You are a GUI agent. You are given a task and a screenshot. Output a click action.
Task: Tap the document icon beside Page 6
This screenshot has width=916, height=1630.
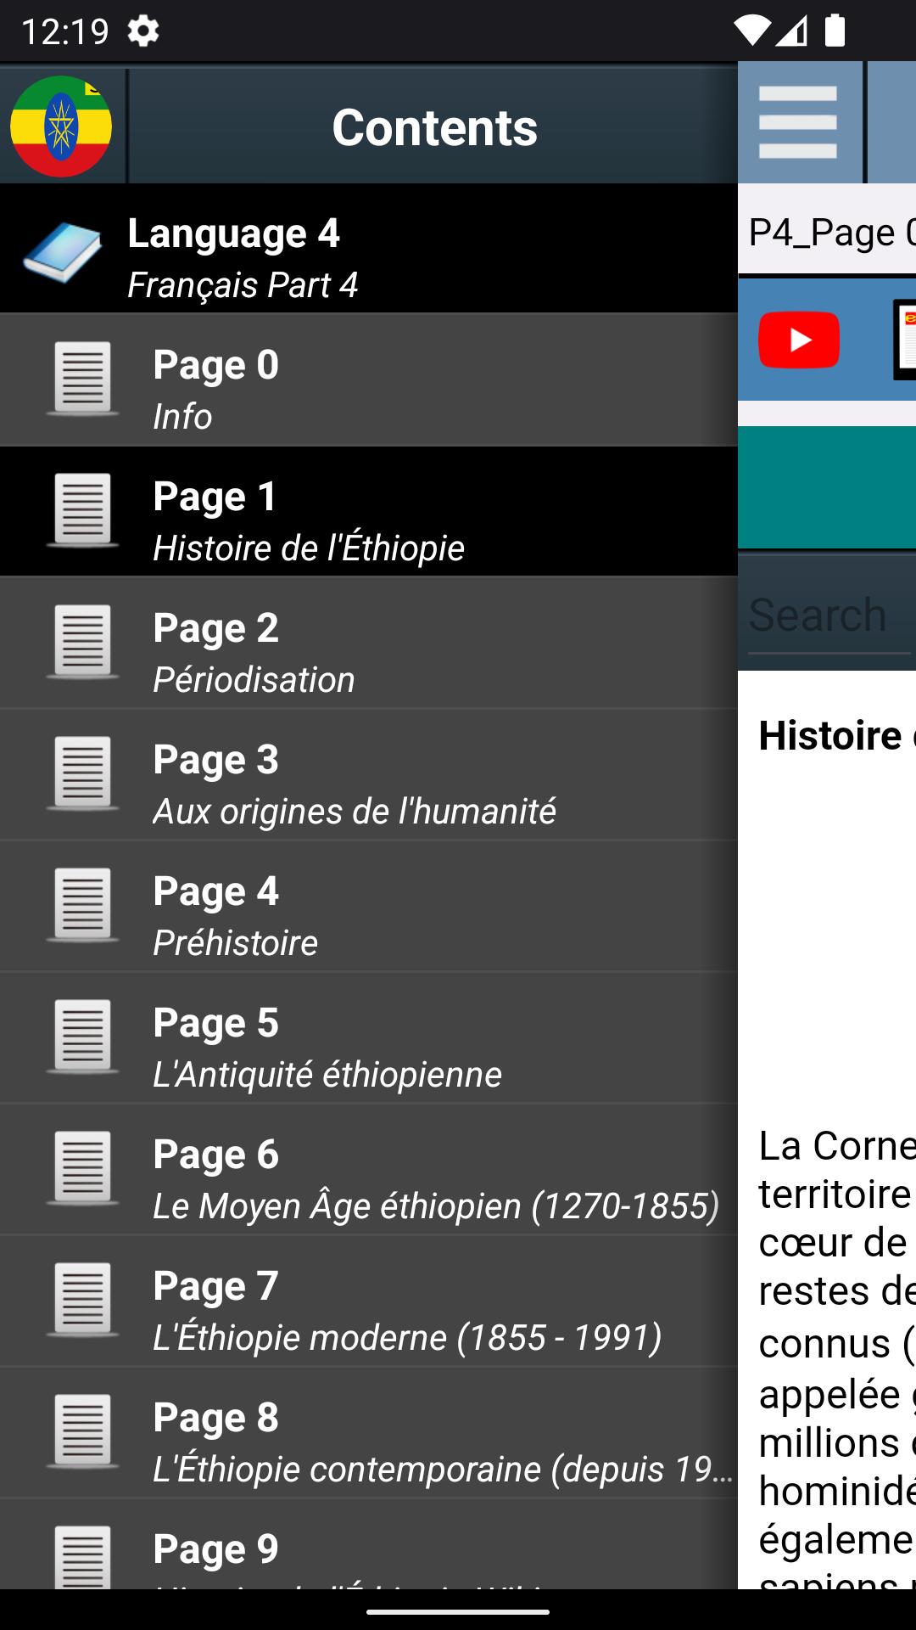(x=82, y=1168)
